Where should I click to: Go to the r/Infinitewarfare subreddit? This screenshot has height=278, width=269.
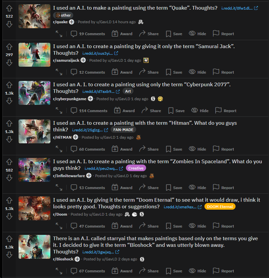(x=69, y=176)
